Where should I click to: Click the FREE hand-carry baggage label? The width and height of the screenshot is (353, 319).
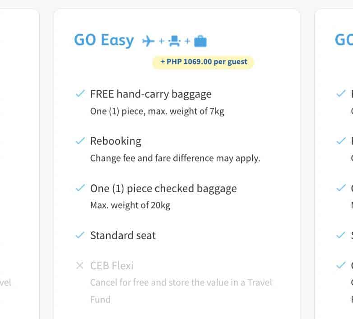pyautogui.click(x=151, y=94)
